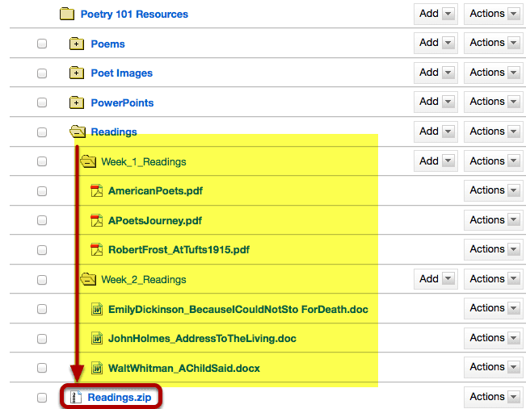Open Actions menu for APoetsJourney.pdf
Screen dimensions: 526x409
pos(494,220)
